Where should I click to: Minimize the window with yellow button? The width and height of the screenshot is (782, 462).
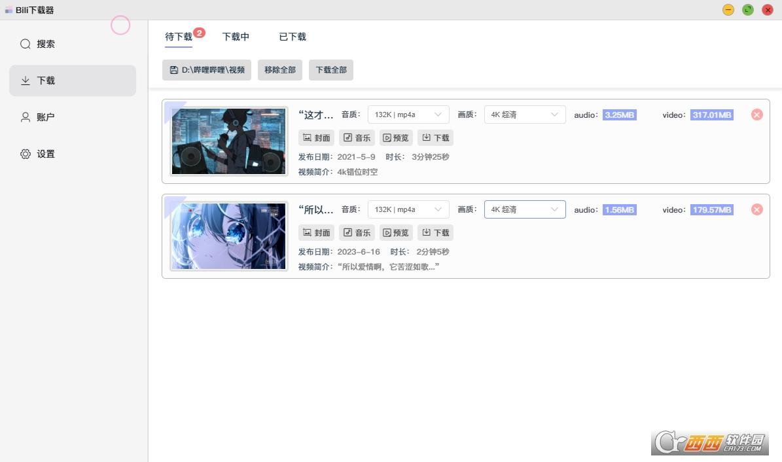pos(728,10)
